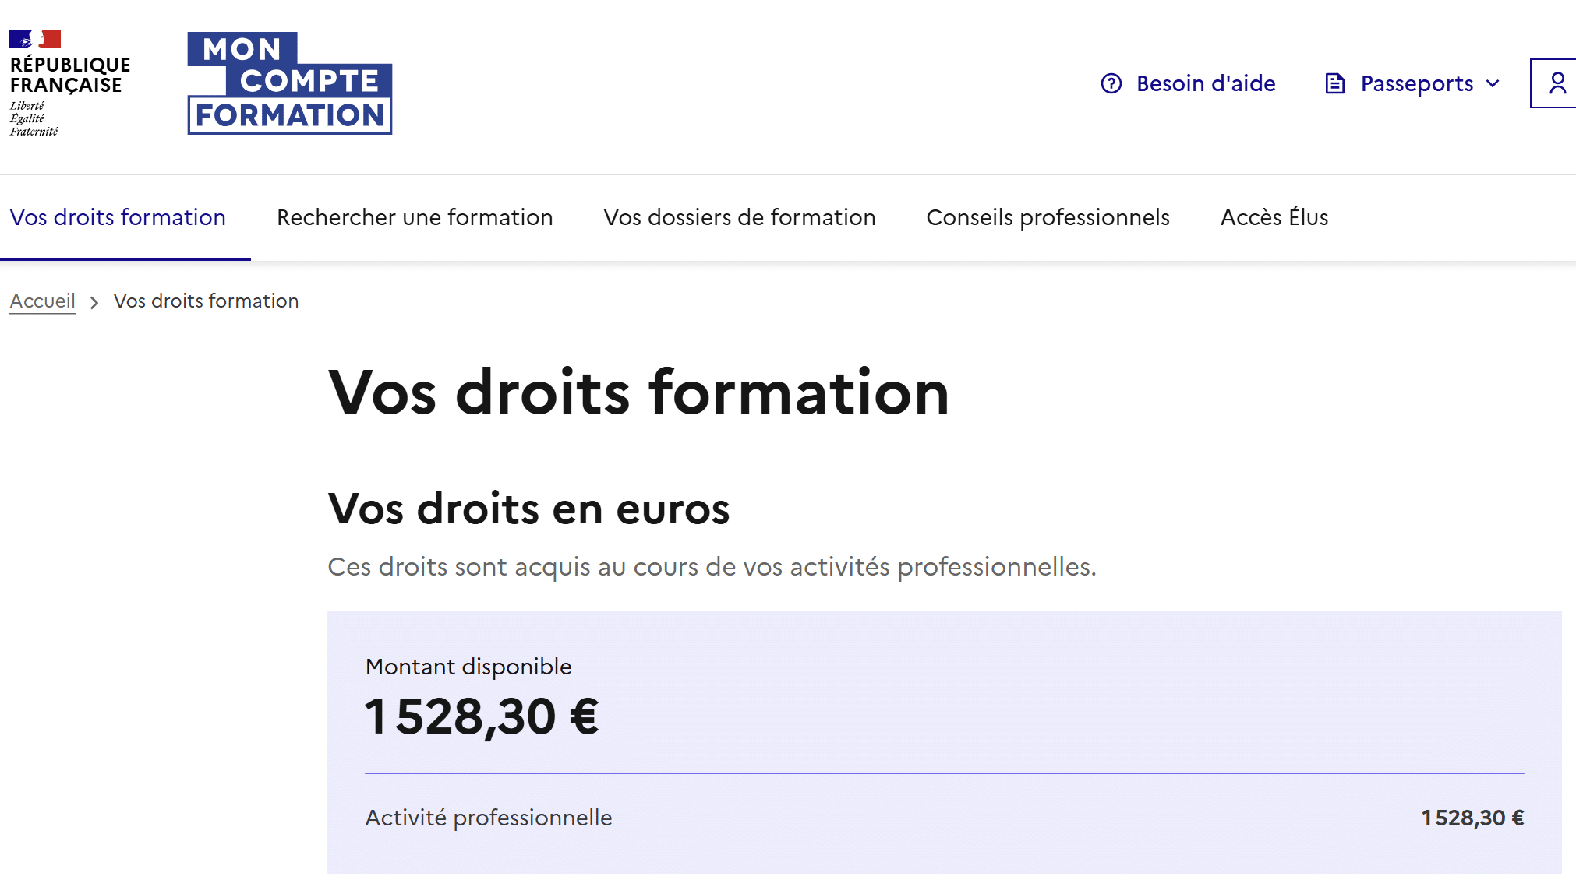Select the Activité professionnelle row label
Screen dimensions: 1576x880
(x=489, y=818)
